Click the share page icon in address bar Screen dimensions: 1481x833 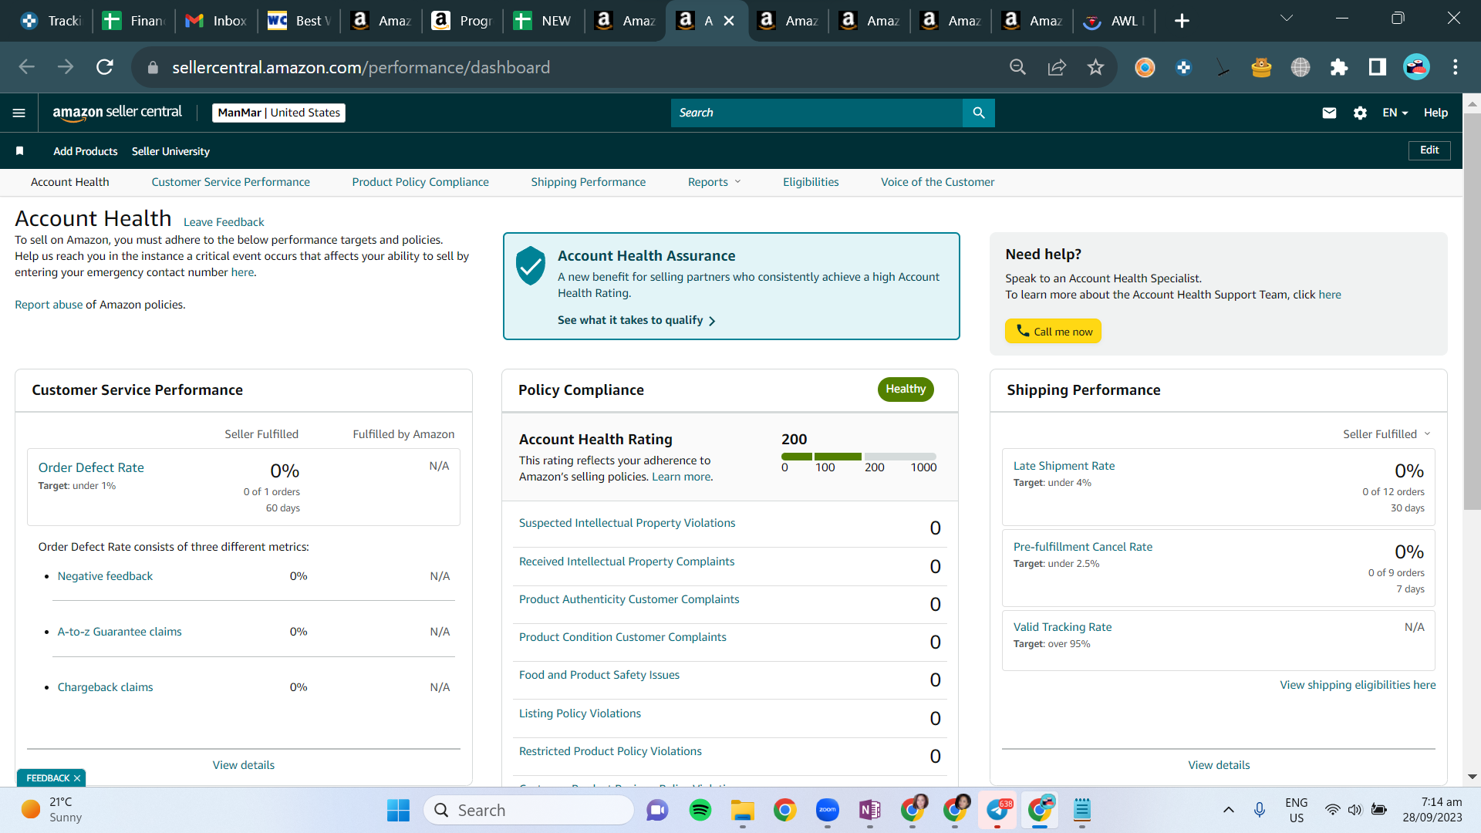click(1057, 67)
